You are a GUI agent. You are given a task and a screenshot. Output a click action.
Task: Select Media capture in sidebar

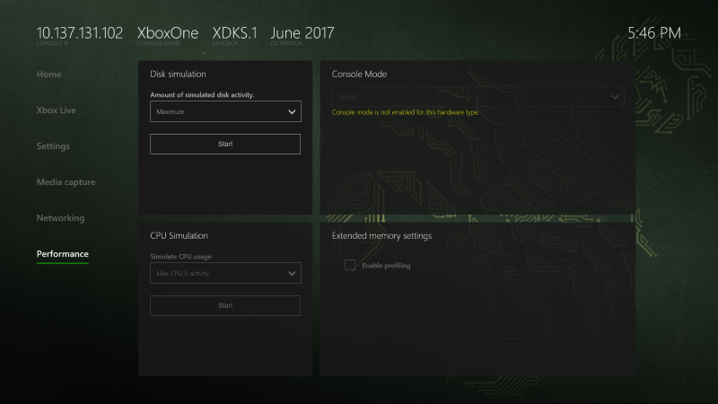coord(66,182)
